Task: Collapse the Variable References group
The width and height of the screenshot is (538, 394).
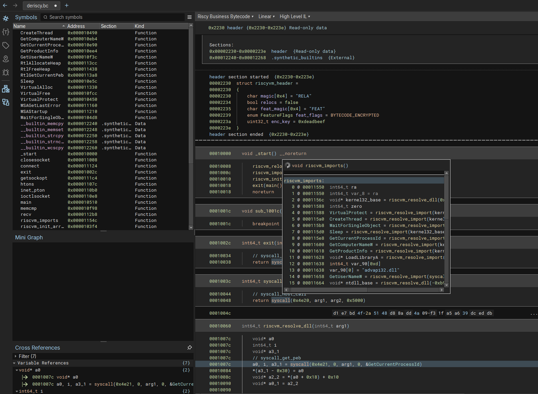Action: pos(14,363)
